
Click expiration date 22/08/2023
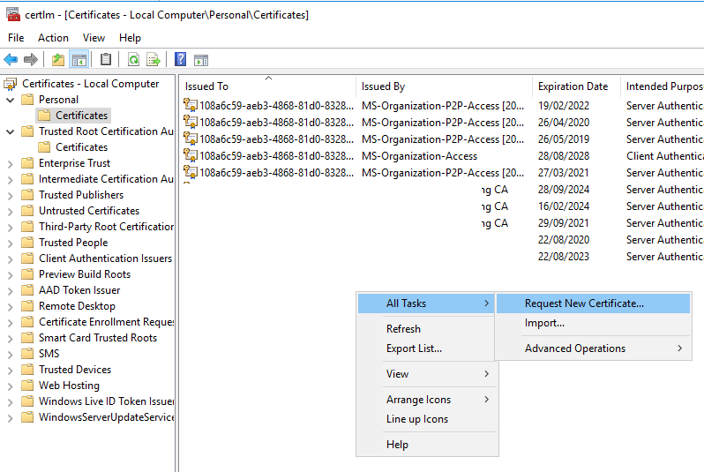coord(564,257)
